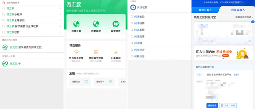Open the 闪速收款 mini program lightning icon
This screenshot has height=109, width=255.
(x=133, y=7)
